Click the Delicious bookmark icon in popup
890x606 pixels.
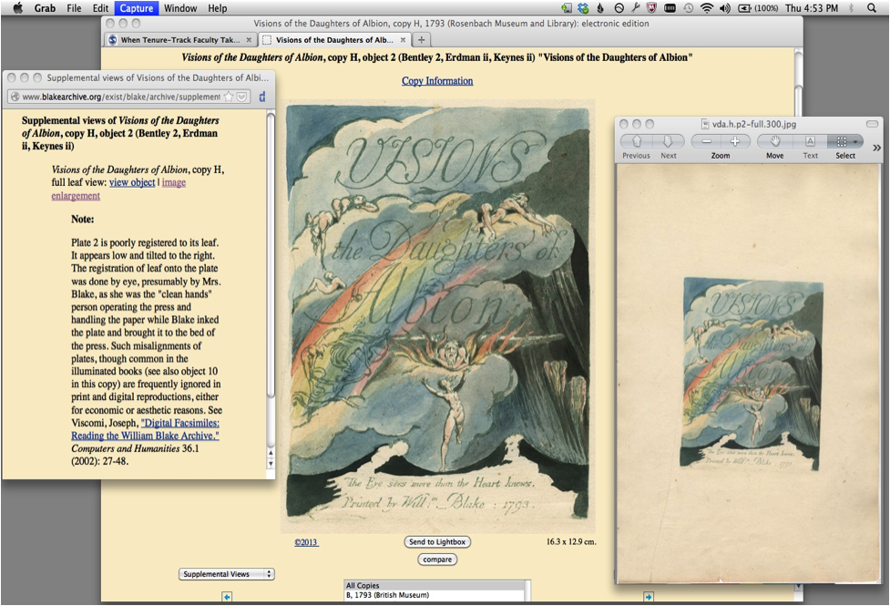262,97
